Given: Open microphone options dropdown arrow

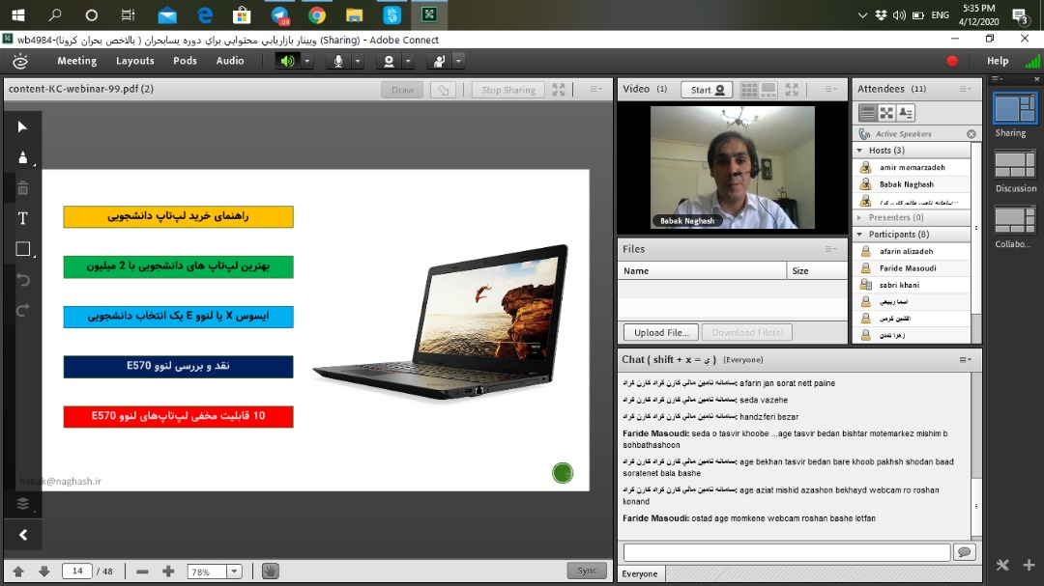Looking at the screenshot, I should click(x=358, y=61).
